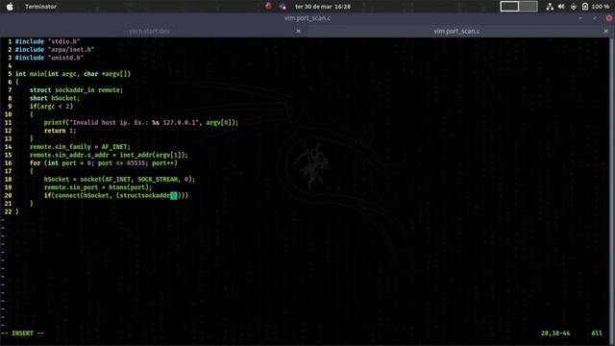Click the red round tray icon beside the date
Viewport: 615px width, 346px height.
(x=269, y=6)
